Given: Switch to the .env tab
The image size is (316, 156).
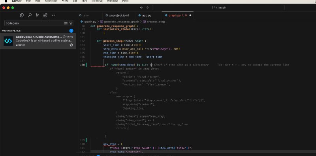Looking at the screenshot, I should tap(89, 15).
